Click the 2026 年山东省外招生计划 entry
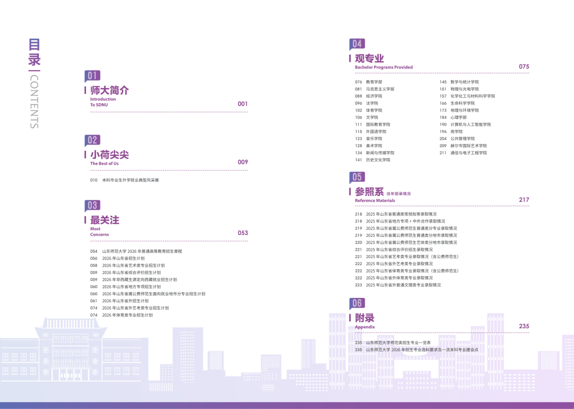The height and width of the screenshot is (409, 574). pos(120,301)
